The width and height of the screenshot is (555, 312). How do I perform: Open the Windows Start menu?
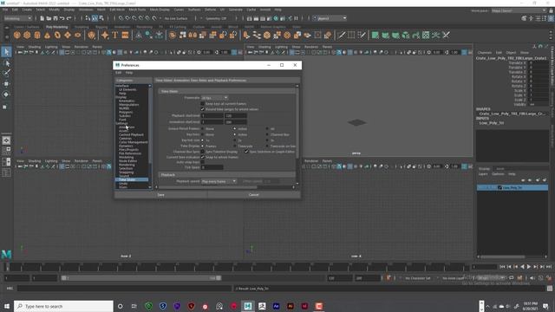pyautogui.click(x=7, y=306)
